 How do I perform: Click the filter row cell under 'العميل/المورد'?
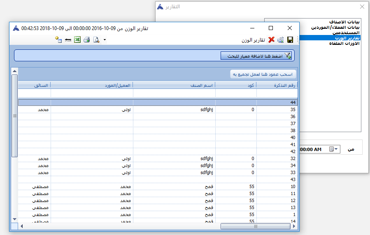(92, 93)
